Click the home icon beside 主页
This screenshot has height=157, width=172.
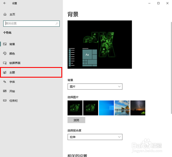(x=5, y=14)
